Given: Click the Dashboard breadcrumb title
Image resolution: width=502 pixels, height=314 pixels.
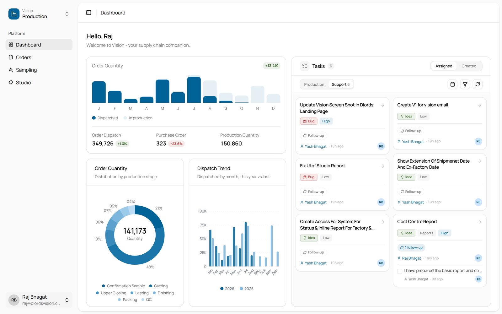Looking at the screenshot, I should [x=113, y=13].
